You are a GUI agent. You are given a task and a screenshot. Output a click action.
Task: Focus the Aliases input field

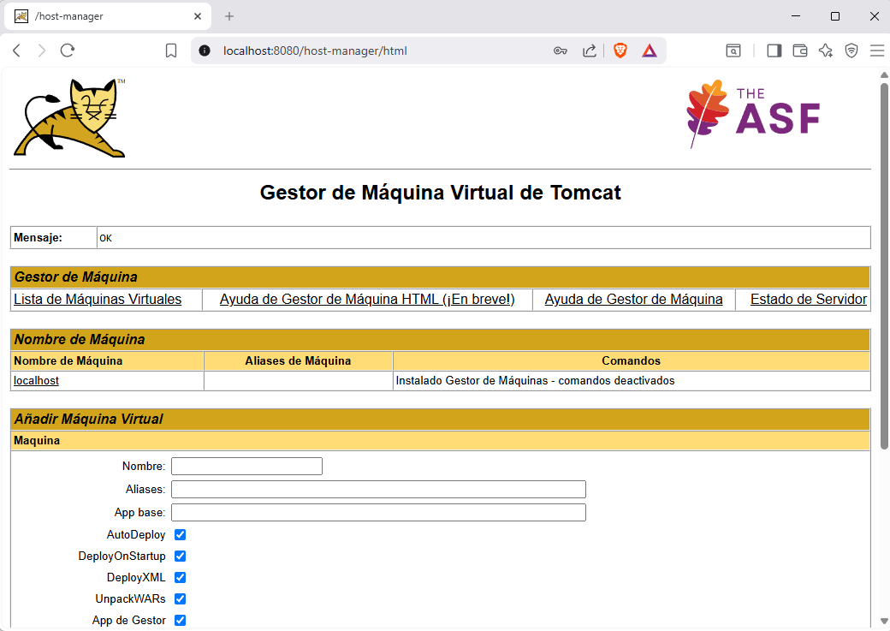pos(378,489)
